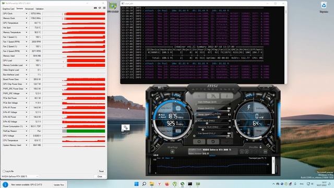The width and height of the screenshot is (334, 188).
Task: Open taskbar Search
Action: 144,184
